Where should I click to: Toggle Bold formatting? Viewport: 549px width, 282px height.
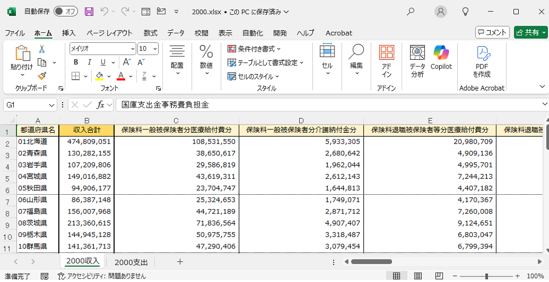pyautogui.click(x=76, y=63)
